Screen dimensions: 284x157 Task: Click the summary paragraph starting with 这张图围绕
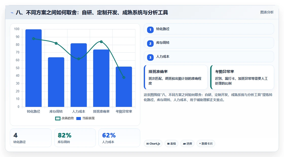point(208,97)
